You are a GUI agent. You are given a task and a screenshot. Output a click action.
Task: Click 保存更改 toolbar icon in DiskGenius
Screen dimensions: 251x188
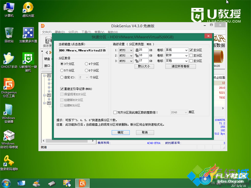[x=48, y=42]
